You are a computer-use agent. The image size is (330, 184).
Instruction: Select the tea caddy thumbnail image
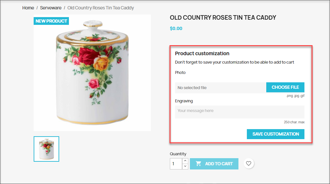click(46, 149)
